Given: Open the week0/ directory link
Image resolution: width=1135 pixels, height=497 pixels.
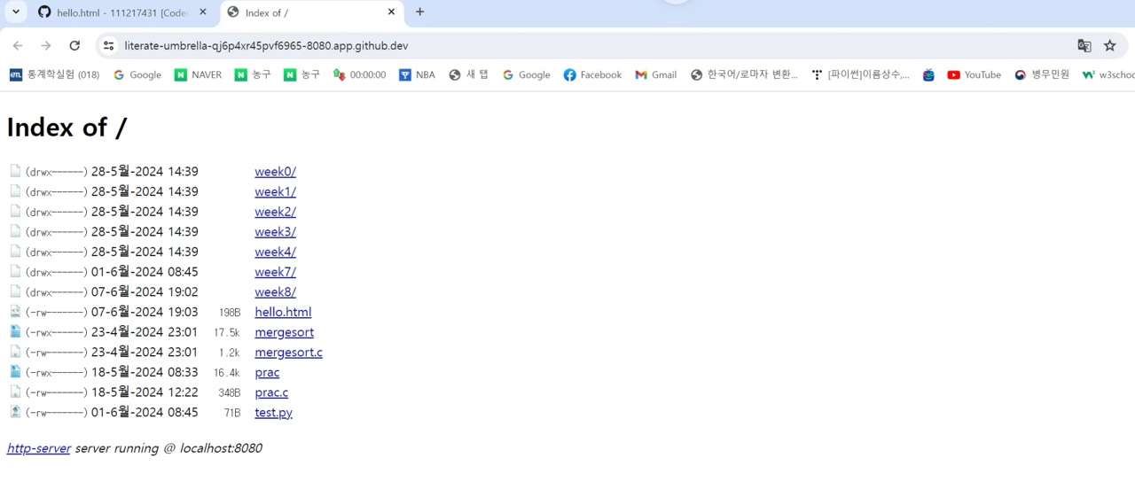Looking at the screenshot, I should coord(275,172).
